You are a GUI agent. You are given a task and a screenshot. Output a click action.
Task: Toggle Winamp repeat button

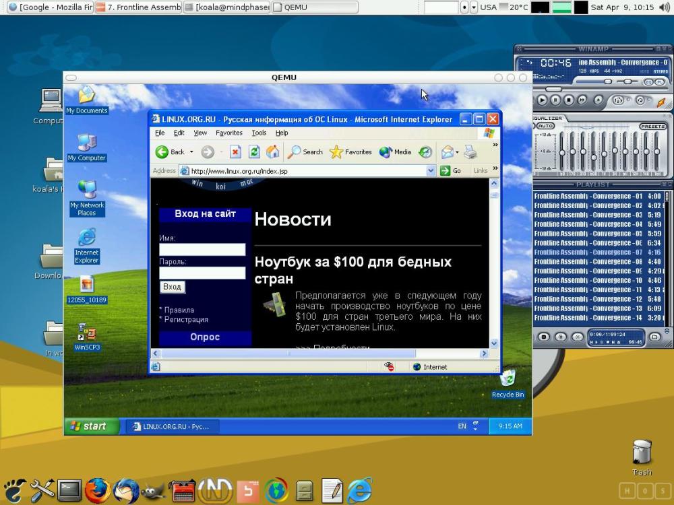[x=640, y=100]
